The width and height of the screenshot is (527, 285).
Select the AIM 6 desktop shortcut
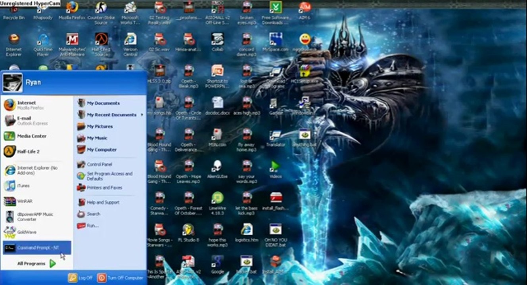pos(305,11)
